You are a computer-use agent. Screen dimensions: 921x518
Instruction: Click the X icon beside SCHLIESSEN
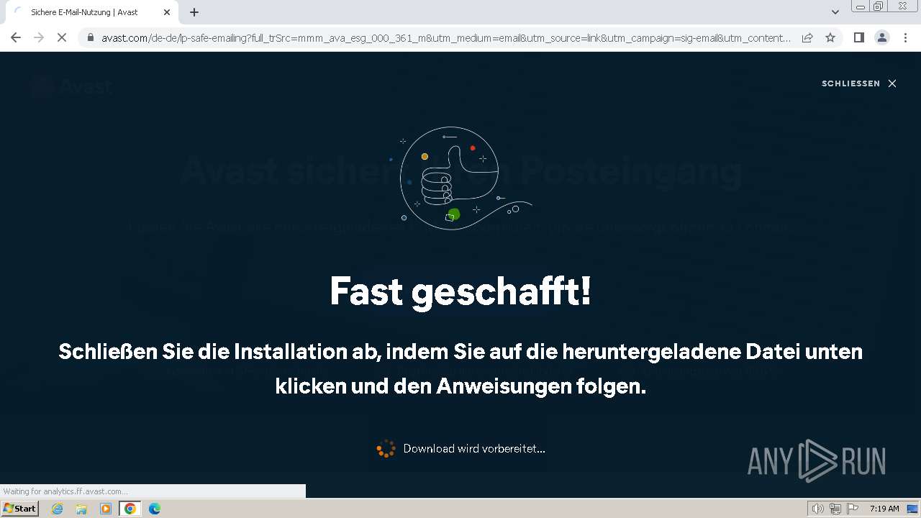892,83
